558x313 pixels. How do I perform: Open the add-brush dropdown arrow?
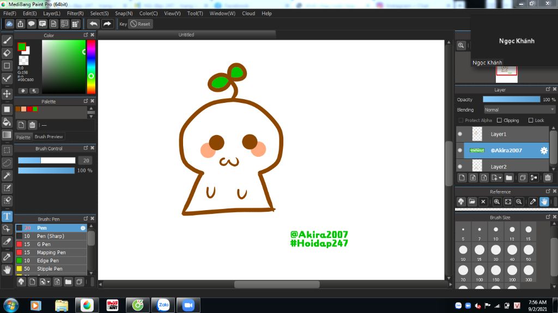[x=48, y=282]
